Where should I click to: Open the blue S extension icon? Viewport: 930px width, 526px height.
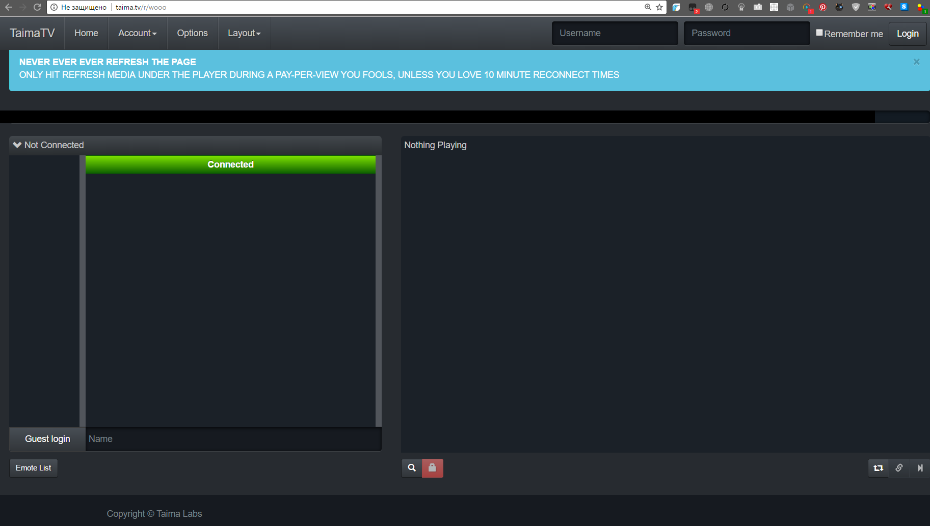click(x=905, y=7)
